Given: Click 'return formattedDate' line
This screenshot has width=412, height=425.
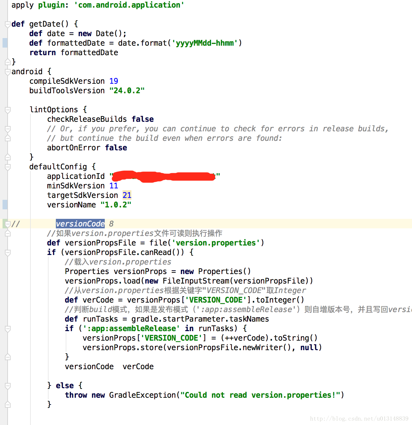Looking at the screenshot, I should tap(74, 53).
